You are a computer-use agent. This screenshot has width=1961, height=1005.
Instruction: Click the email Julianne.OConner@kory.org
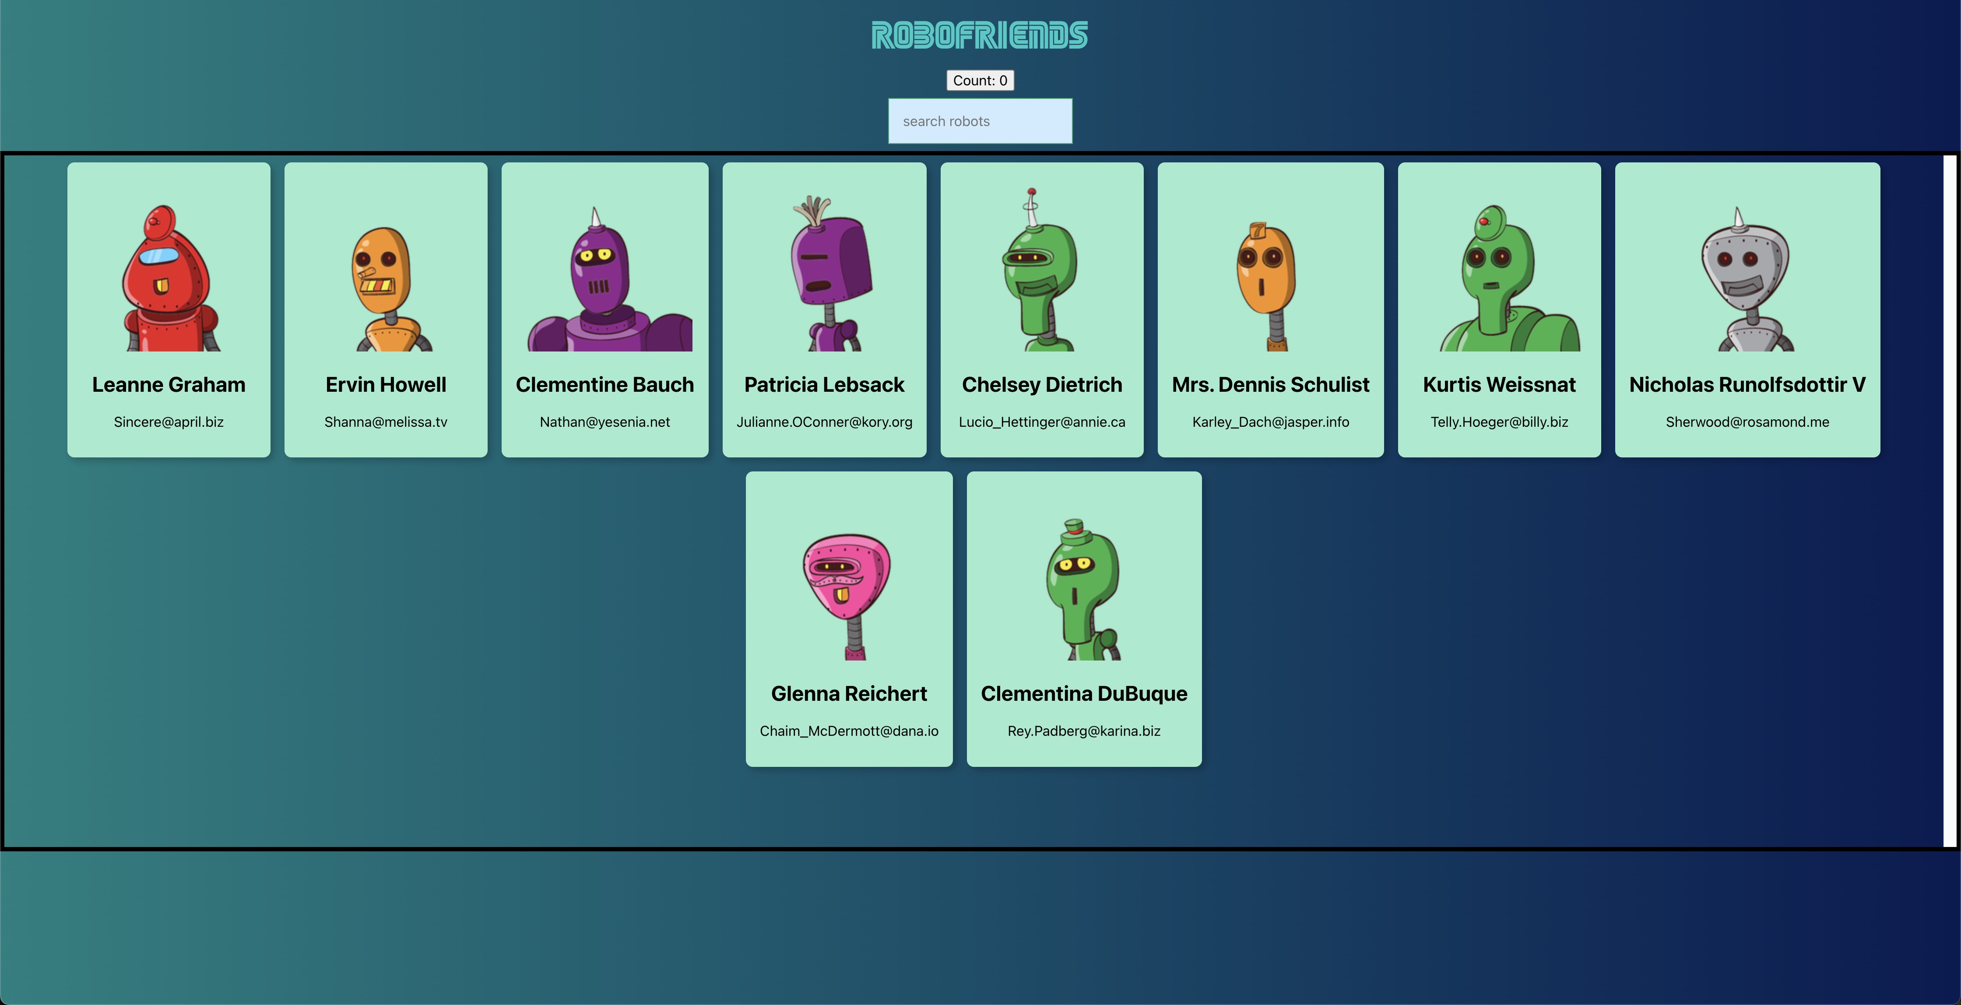pos(824,422)
